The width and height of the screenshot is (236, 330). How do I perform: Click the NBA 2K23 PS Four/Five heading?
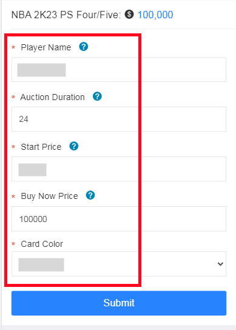pyautogui.click(x=66, y=15)
